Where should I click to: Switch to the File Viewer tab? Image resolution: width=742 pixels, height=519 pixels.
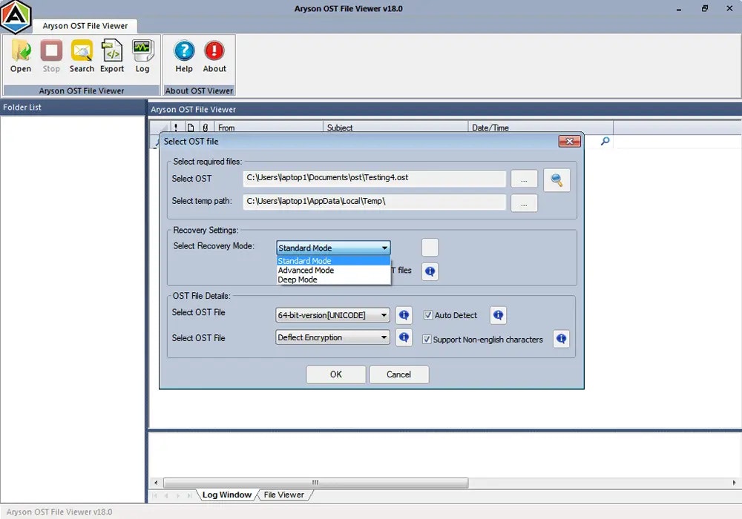(284, 495)
